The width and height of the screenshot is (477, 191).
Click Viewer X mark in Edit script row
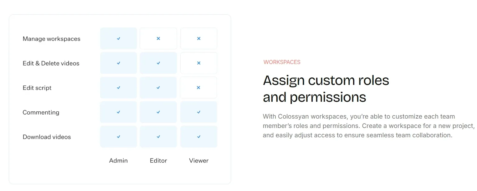[x=199, y=88]
